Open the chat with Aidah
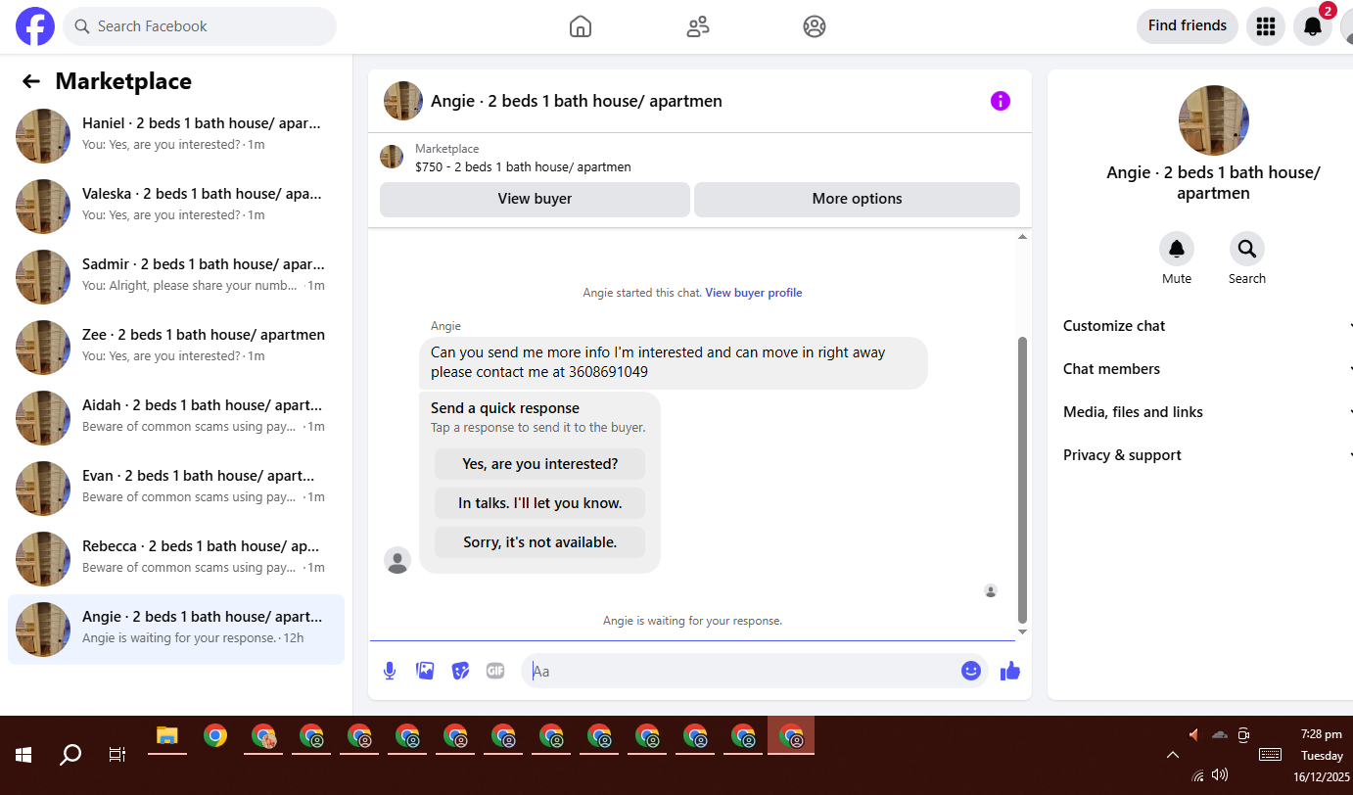Image resolution: width=1353 pixels, height=795 pixels. coord(176,418)
